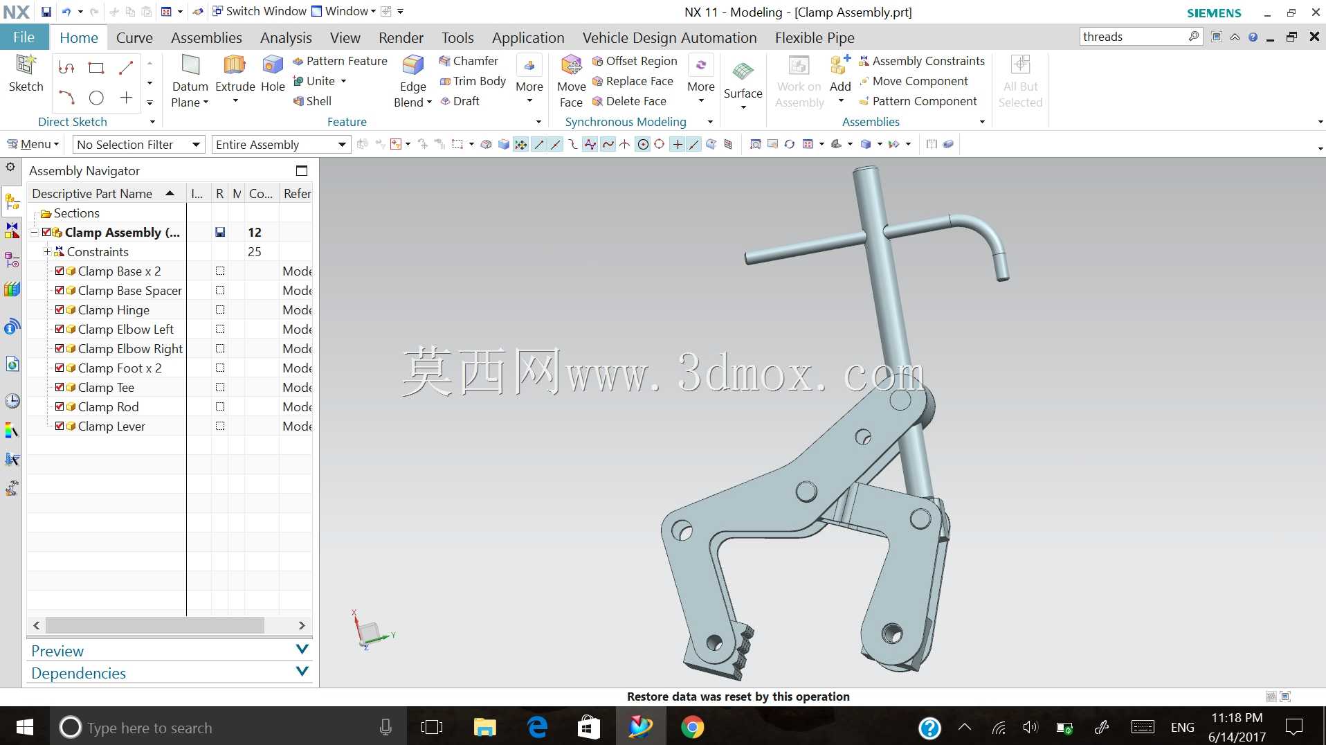Open Chrome from the Windows taskbar
1326x745 pixels.
[x=692, y=727]
